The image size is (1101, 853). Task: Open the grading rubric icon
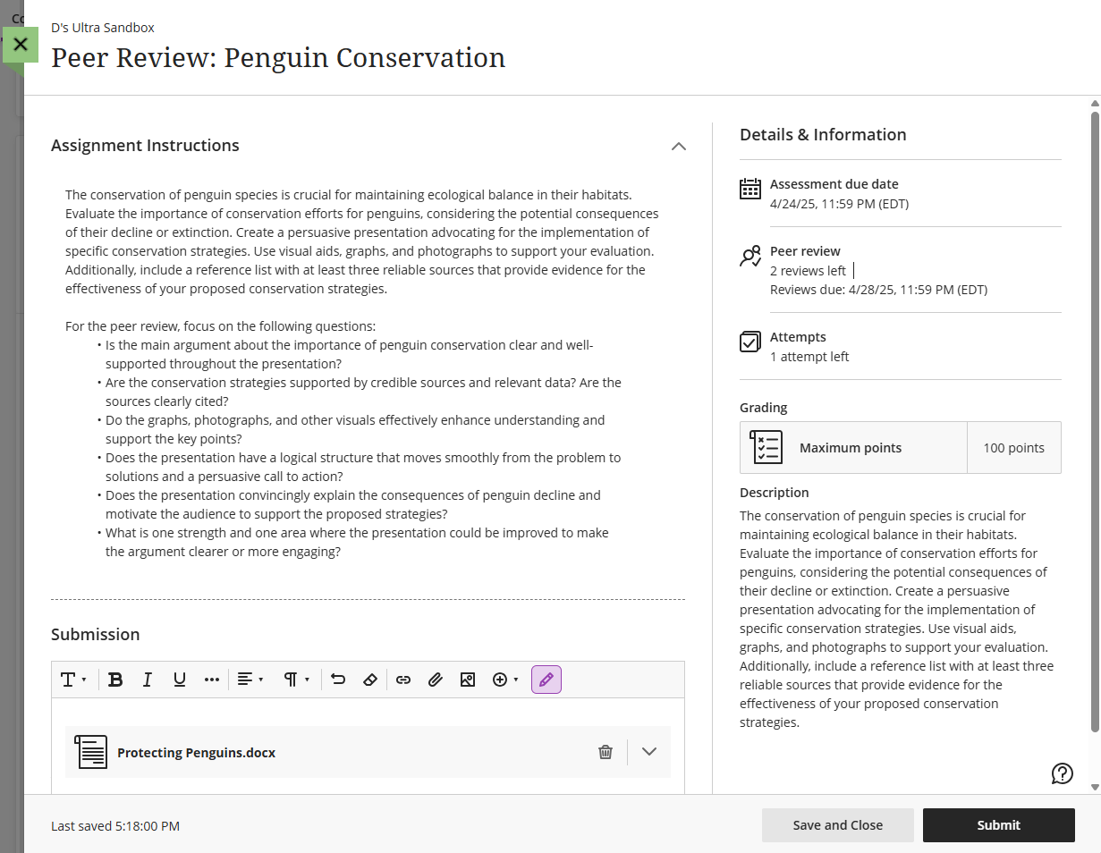pos(767,447)
